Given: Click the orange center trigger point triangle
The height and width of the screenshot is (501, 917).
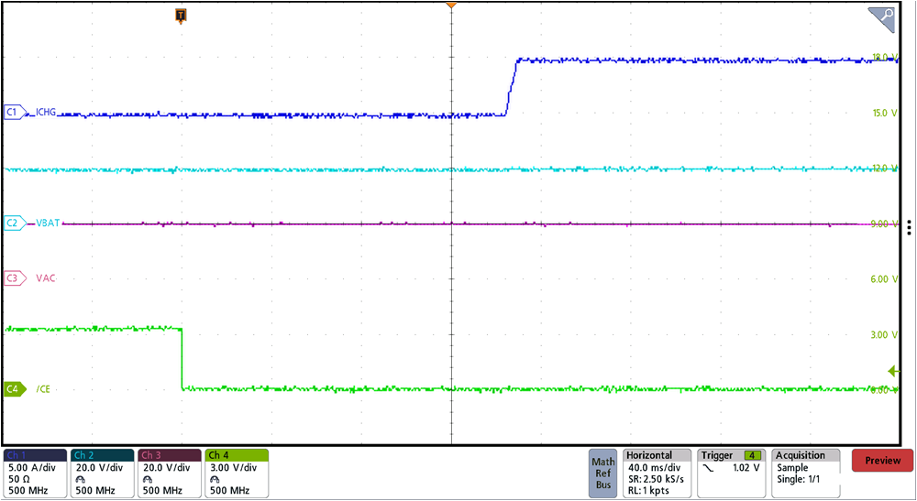Looking at the screenshot, I should point(450,6).
